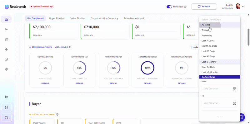The width and height of the screenshot is (250, 124).
Task: Switch to Live Dashboard tab
Action: (x=35, y=18)
